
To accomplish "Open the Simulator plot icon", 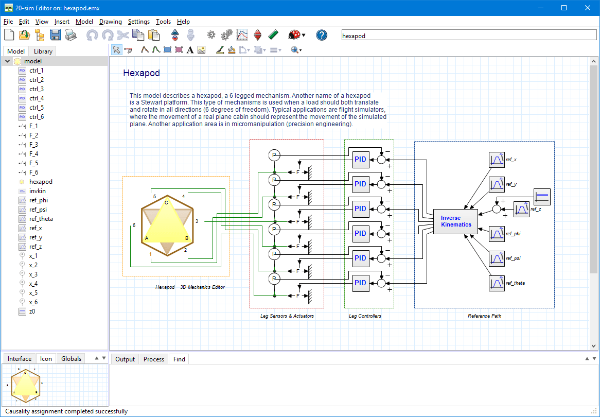I will [242, 35].
